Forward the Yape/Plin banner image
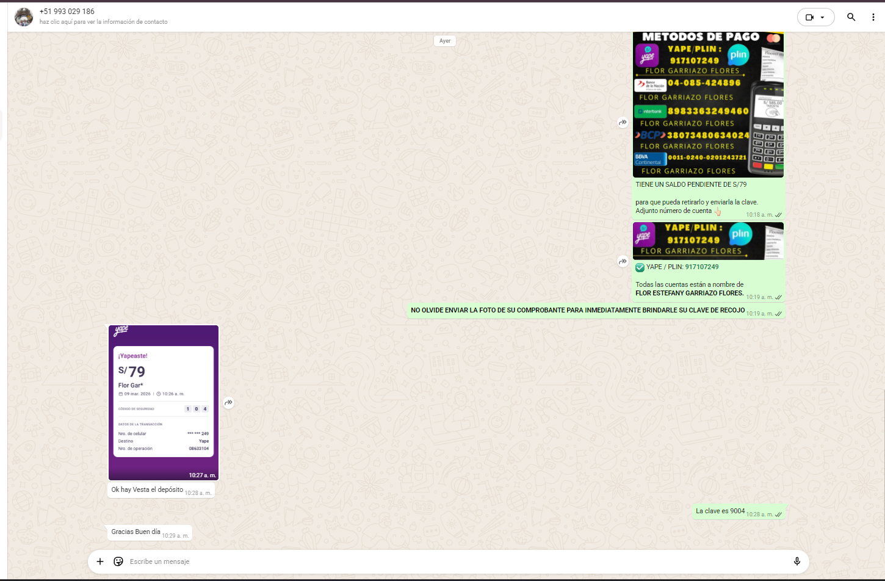Viewport: 885px width, 581px height. (623, 261)
